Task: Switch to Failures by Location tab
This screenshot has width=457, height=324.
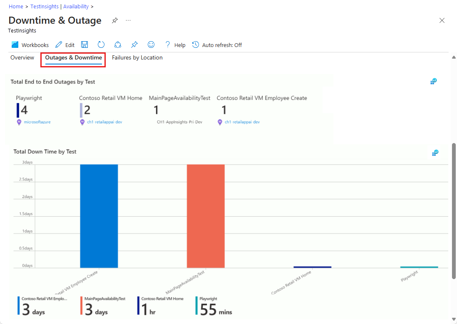Action: (x=137, y=58)
